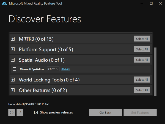Select All World Locking Tools features
The height and width of the screenshot is (124, 165).
click(142, 80)
